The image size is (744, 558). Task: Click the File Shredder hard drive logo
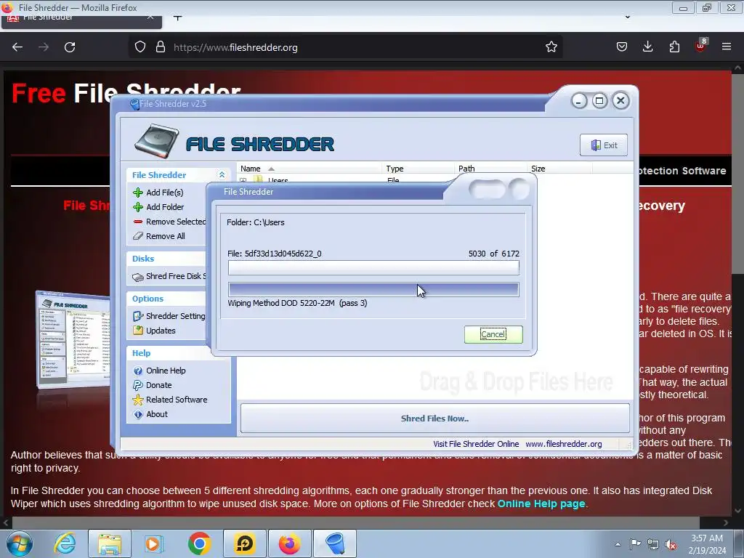coord(157,141)
